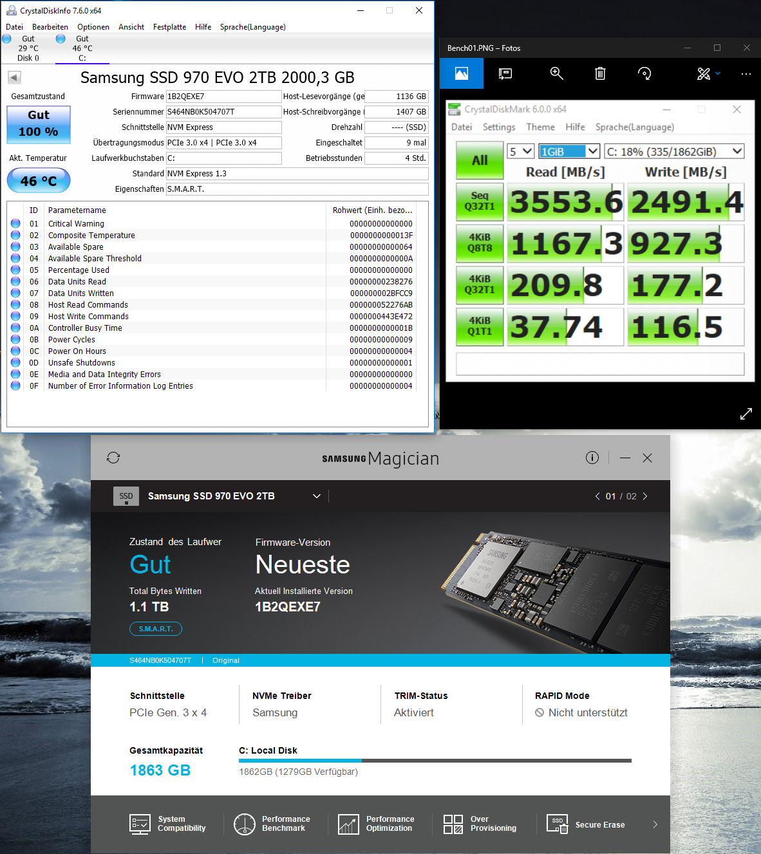The height and width of the screenshot is (854, 761).
Task: Click the Standard field NVM Express 1.3
Action: [297, 174]
